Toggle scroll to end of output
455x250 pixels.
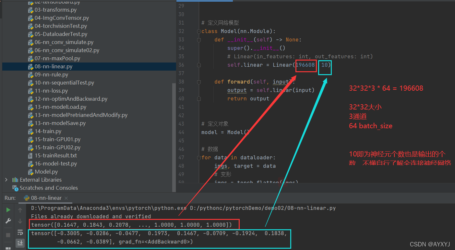(20, 243)
